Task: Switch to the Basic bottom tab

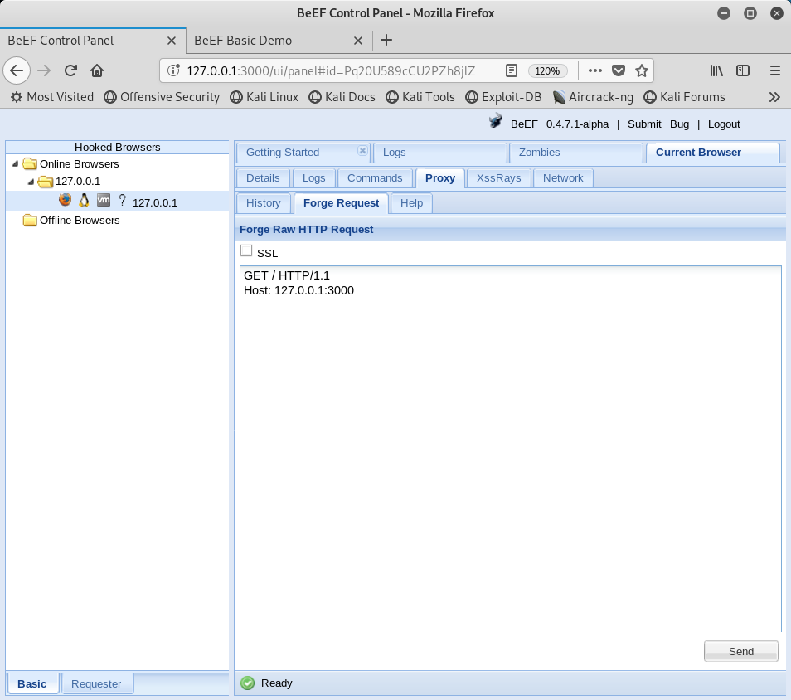Action: coord(32,684)
